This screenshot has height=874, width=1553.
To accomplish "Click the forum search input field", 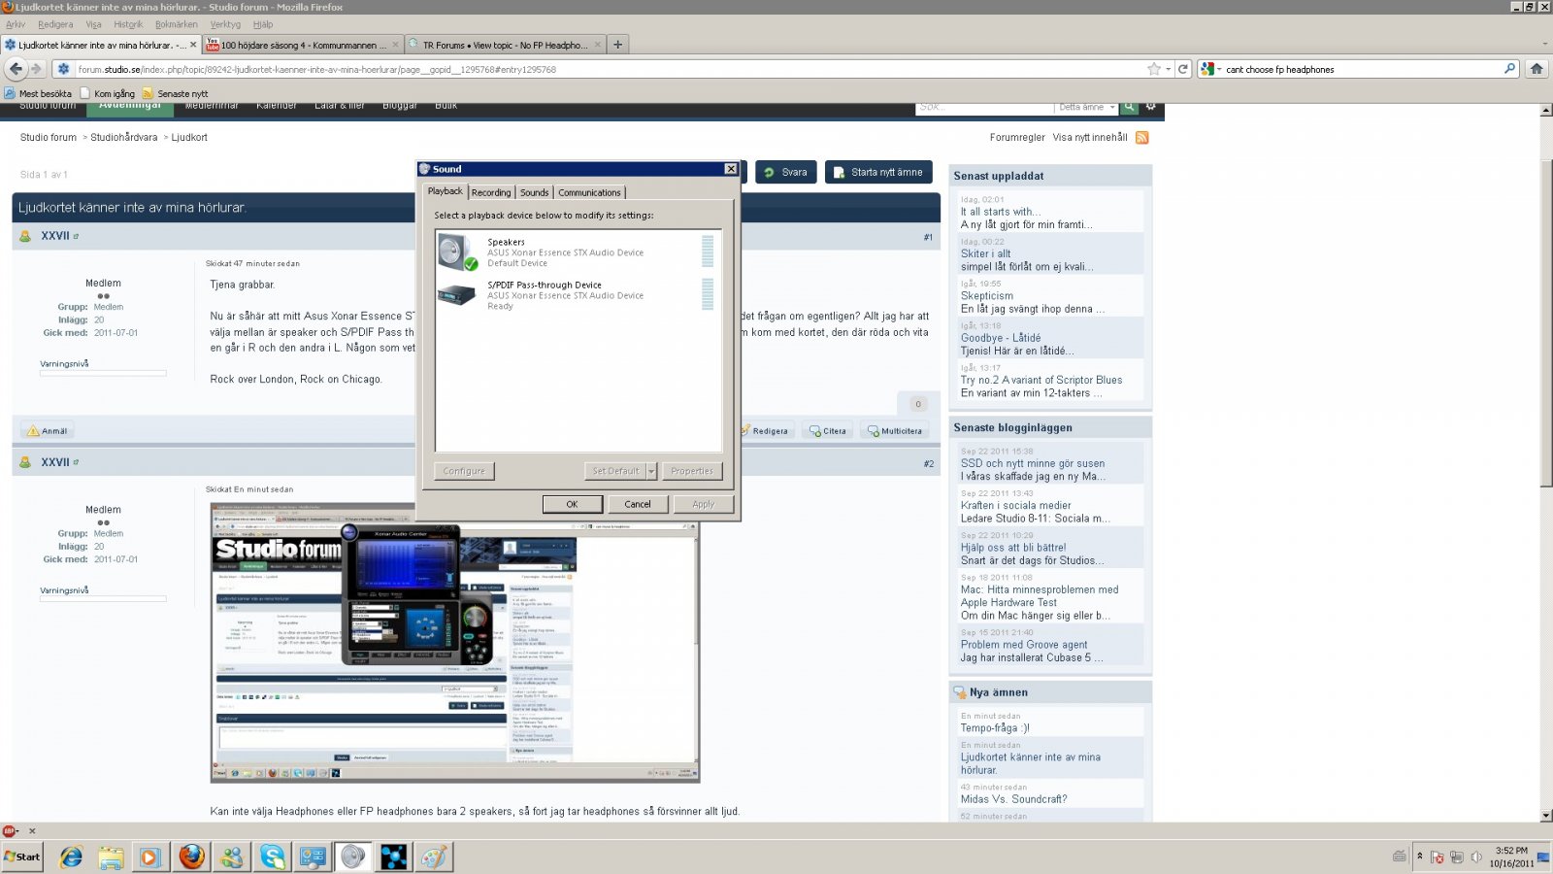I will (x=984, y=107).
